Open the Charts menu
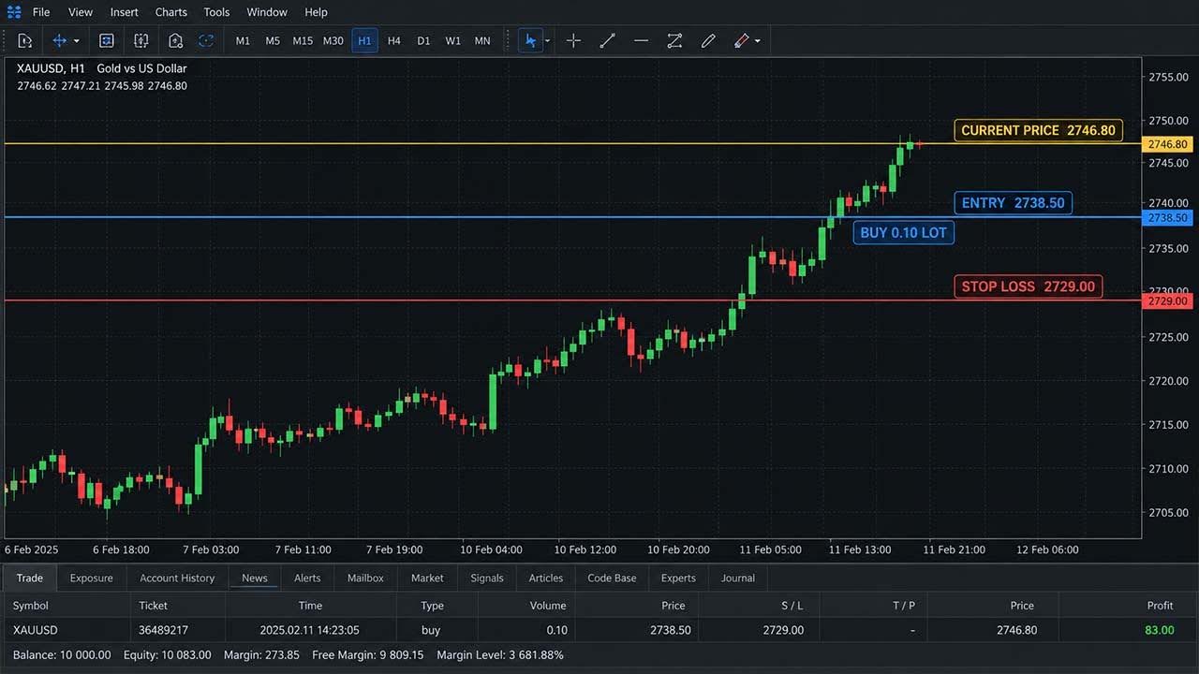The image size is (1199, 674). click(170, 12)
